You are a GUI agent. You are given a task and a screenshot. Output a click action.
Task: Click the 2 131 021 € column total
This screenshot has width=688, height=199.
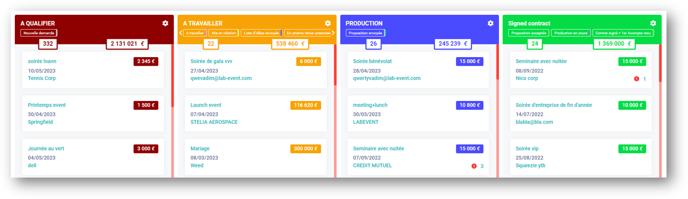(x=128, y=44)
